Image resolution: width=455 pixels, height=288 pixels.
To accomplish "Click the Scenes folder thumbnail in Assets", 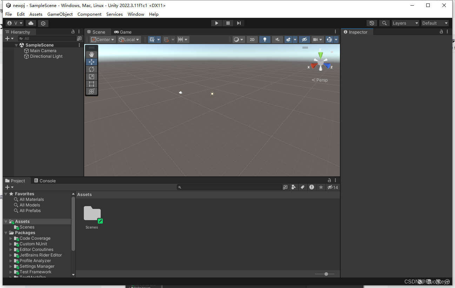I will pyautogui.click(x=92, y=214).
